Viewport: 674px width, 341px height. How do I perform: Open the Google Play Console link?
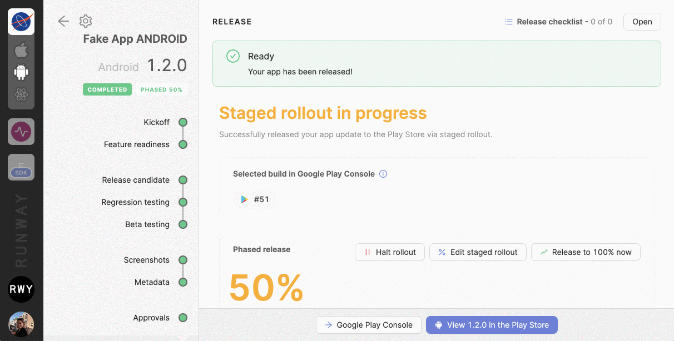coord(368,325)
